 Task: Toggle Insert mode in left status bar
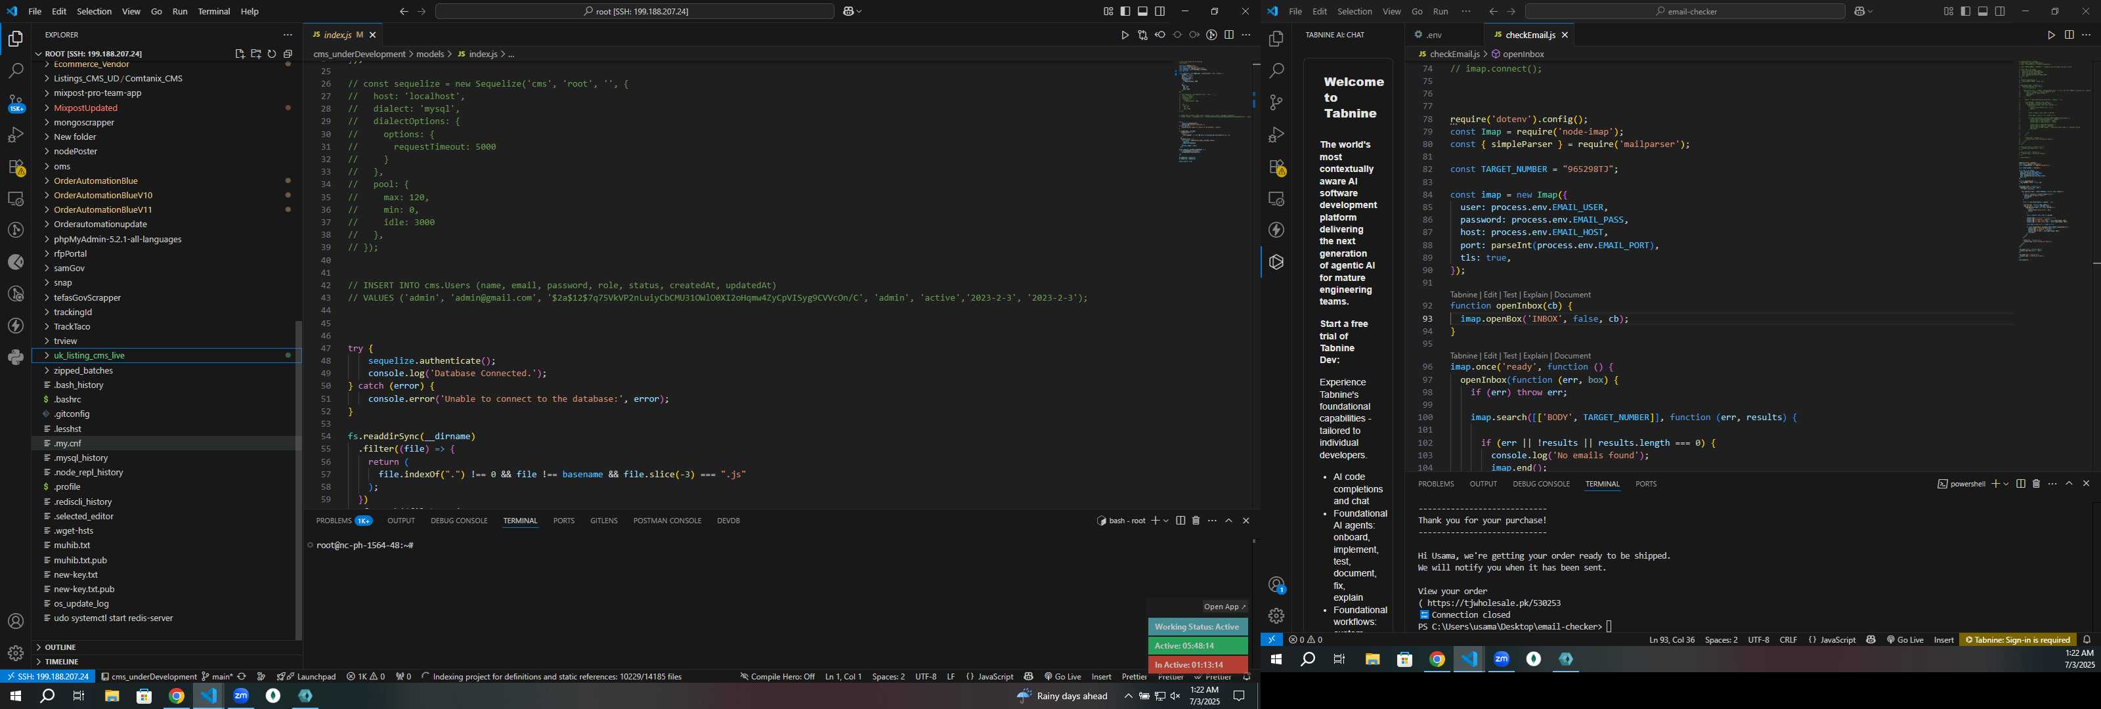pyautogui.click(x=1101, y=676)
